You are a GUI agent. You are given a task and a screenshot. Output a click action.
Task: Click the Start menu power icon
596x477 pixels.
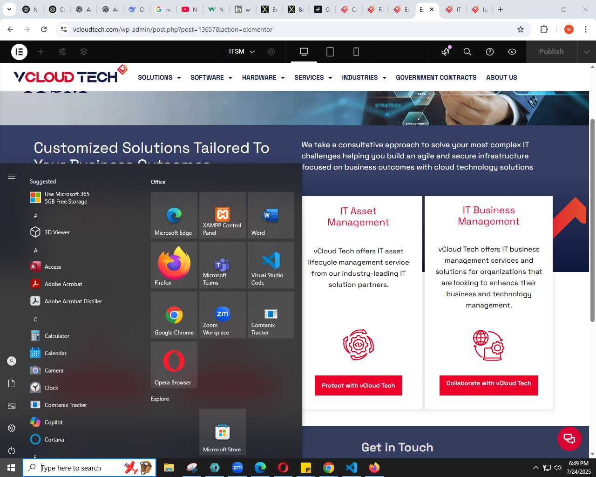(12, 450)
